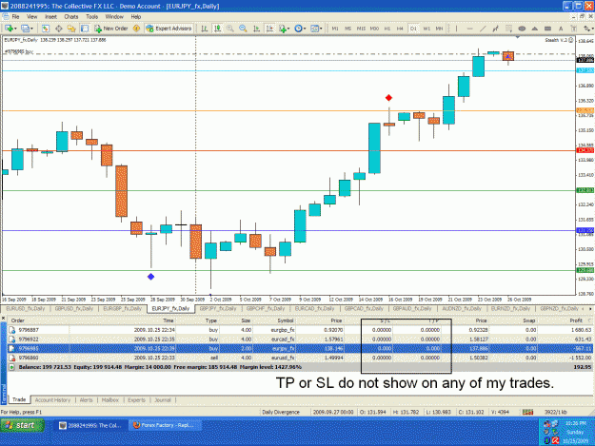
Task: Open the Charts menu
Action: pyautogui.click(x=71, y=17)
